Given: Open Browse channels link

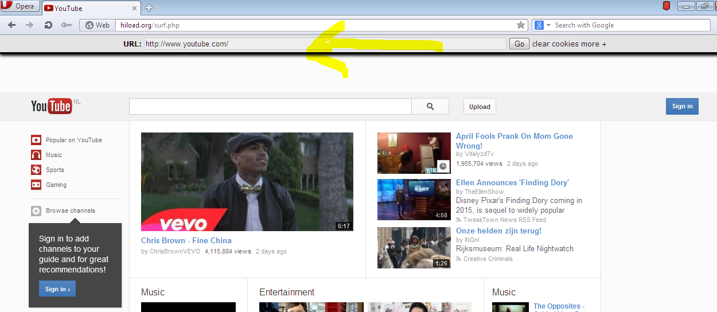Looking at the screenshot, I should pyautogui.click(x=71, y=210).
